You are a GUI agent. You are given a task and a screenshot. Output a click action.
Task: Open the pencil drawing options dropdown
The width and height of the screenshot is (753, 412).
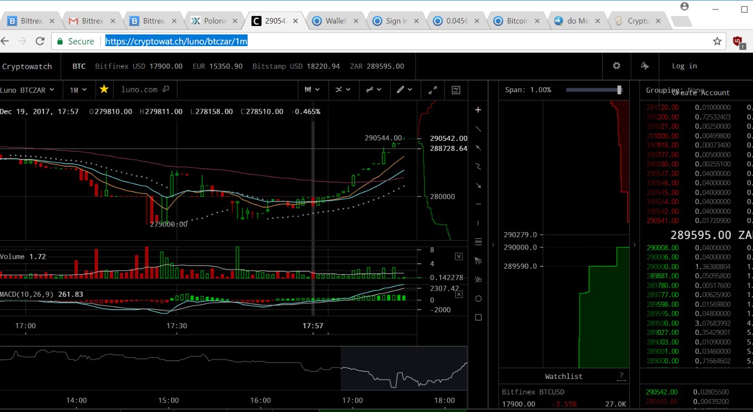pyautogui.click(x=404, y=90)
